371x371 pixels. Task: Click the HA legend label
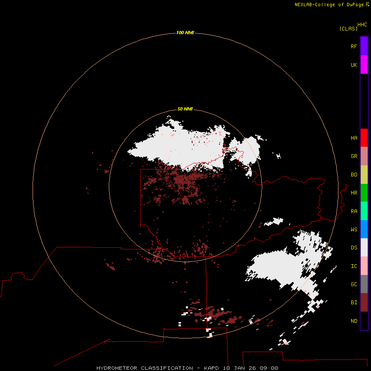point(354,138)
